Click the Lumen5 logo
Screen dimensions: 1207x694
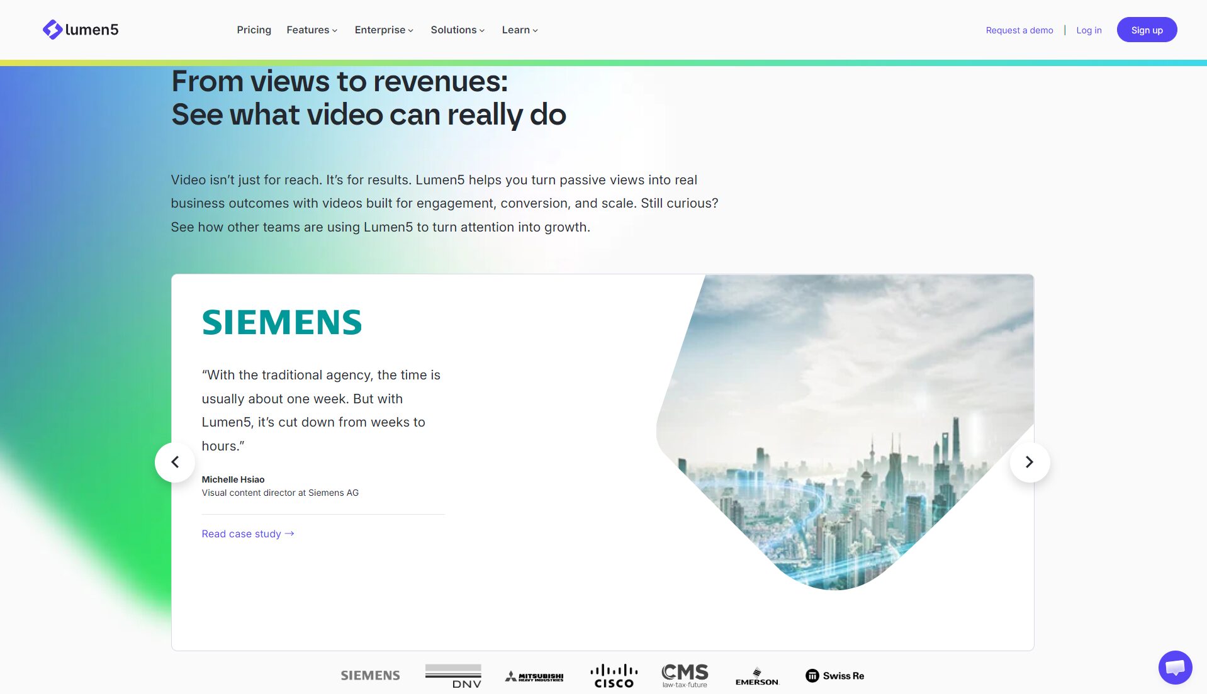point(81,30)
